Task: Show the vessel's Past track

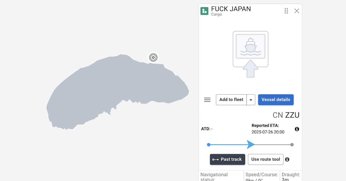Action: click(x=227, y=159)
